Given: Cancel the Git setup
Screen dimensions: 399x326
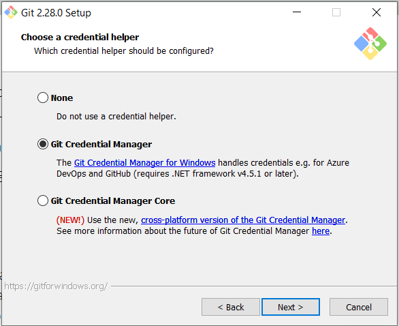Looking at the screenshot, I should [x=359, y=307].
